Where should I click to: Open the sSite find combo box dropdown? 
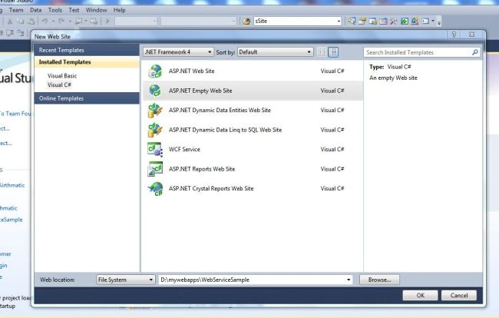click(339, 22)
